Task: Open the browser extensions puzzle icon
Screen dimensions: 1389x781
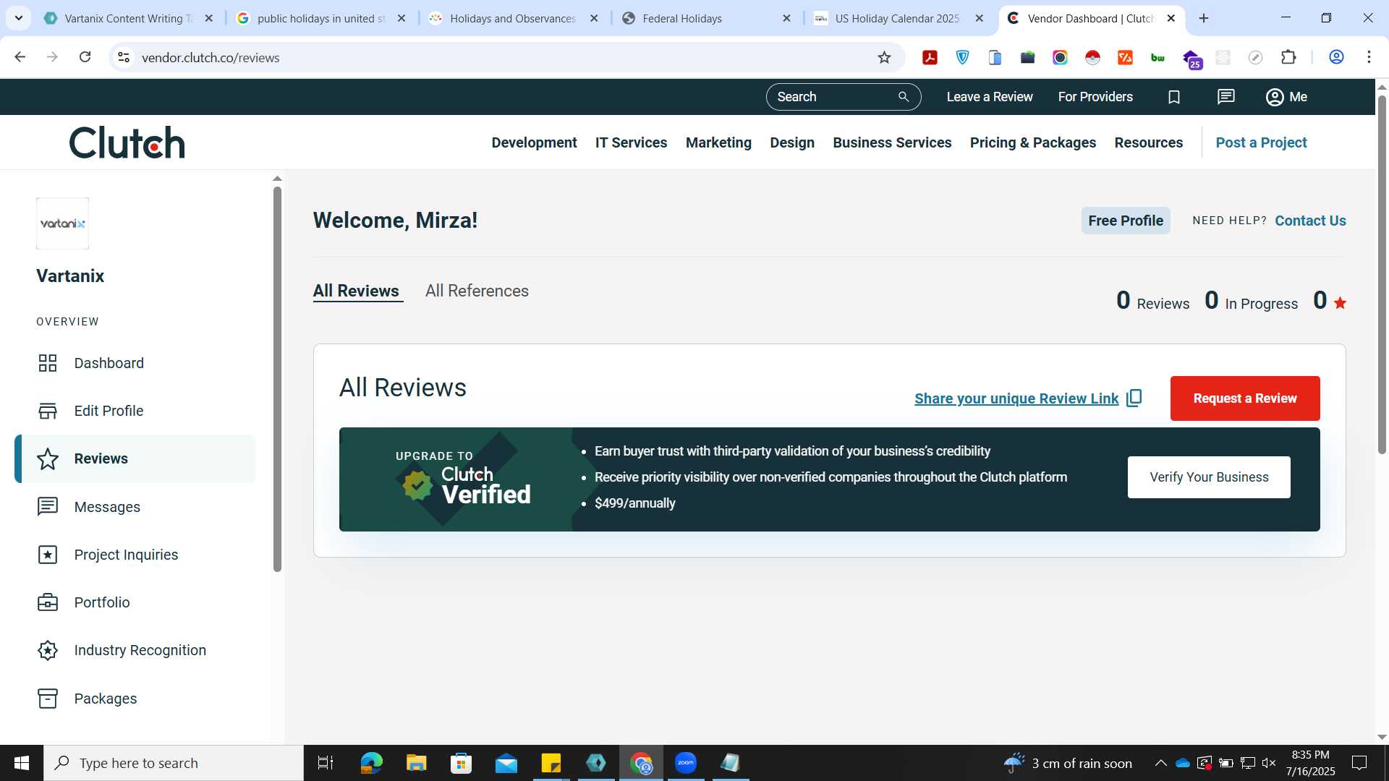Action: [1288, 57]
